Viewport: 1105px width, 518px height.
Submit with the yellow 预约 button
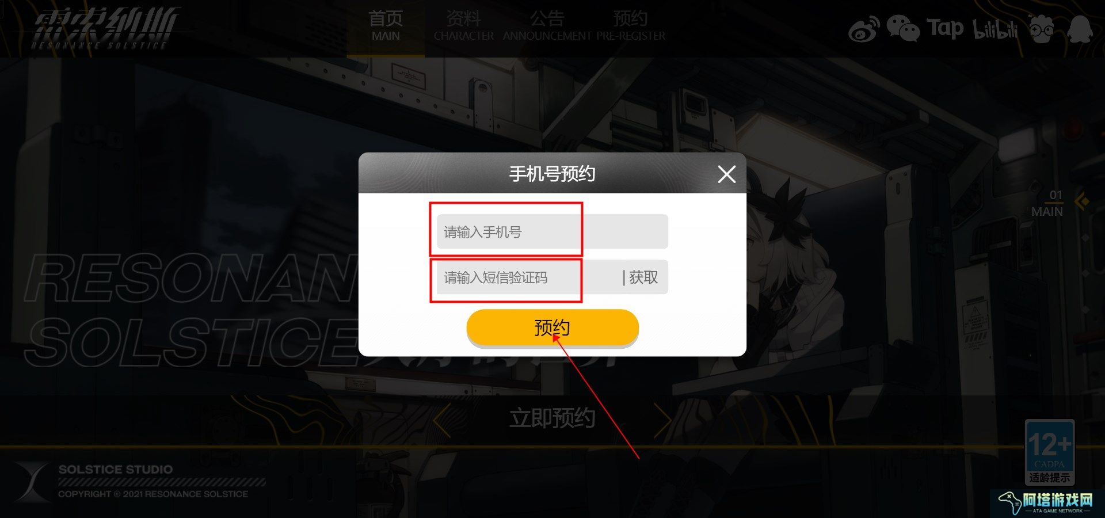pyautogui.click(x=552, y=327)
